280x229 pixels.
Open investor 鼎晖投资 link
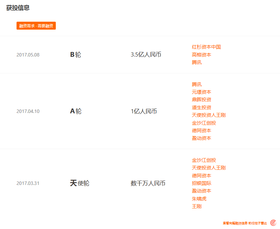pos(201,100)
